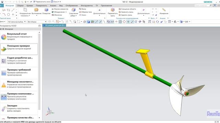Click the Вытягивание extrude icon
The image size is (220, 123).
(36, 10)
